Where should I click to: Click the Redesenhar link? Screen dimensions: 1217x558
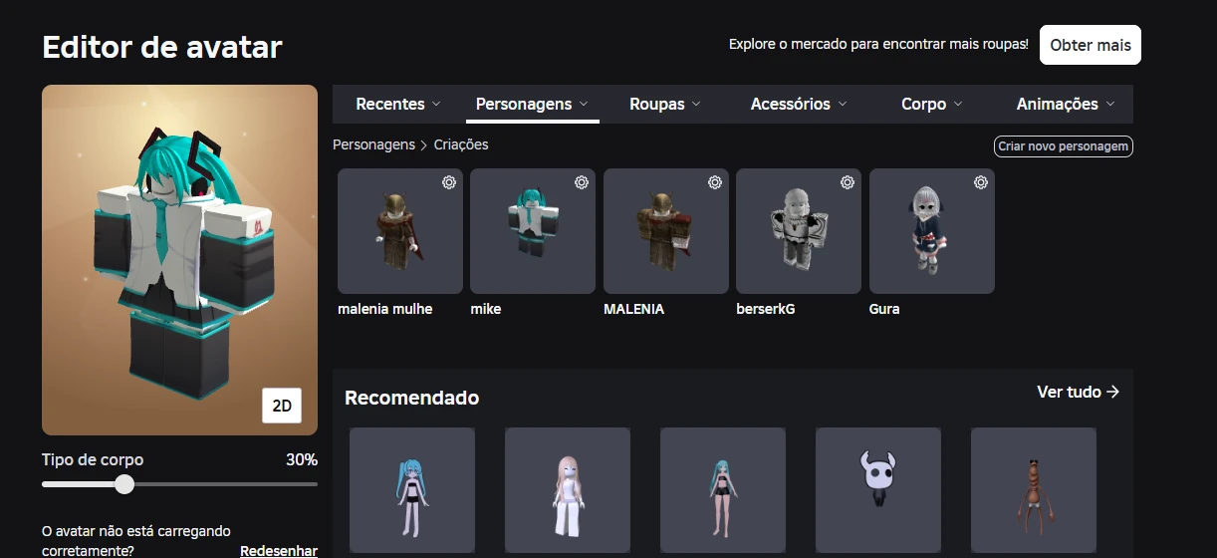point(279,551)
